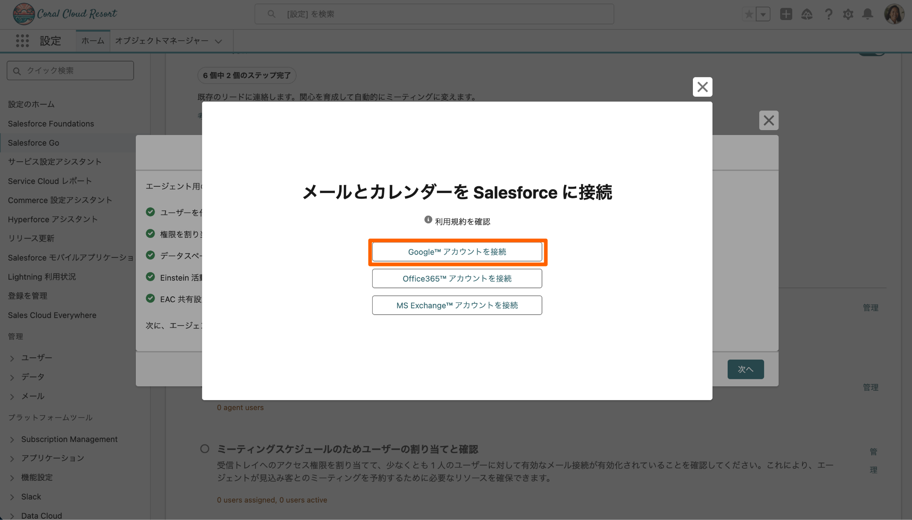Image resolution: width=912 pixels, height=520 pixels.
Task: Select Salesforce Go in sidebar
Action: tap(33, 143)
